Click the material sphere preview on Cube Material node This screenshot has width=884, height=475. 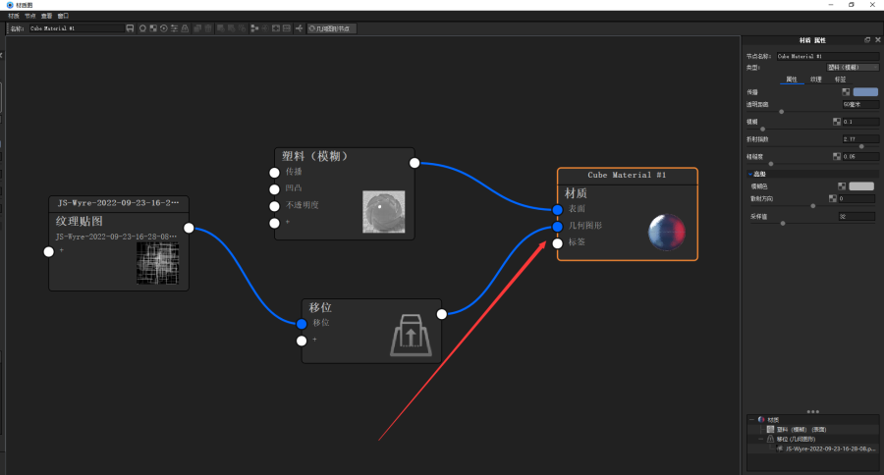668,233
